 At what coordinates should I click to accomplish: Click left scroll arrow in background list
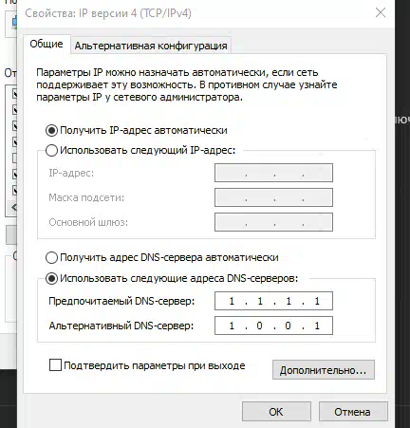click(x=13, y=208)
